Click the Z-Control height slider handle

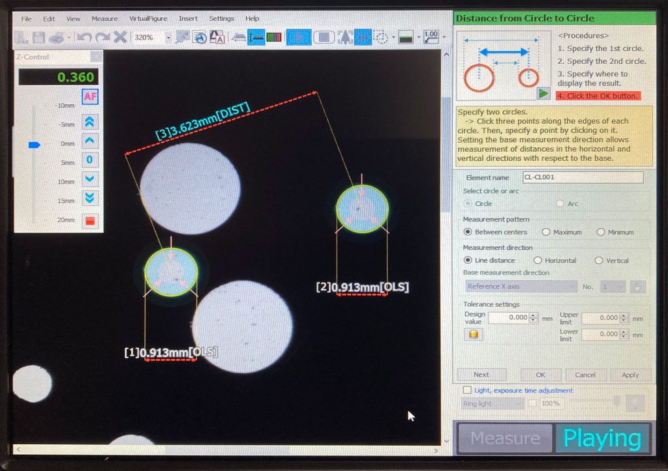[x=34, y=145]
